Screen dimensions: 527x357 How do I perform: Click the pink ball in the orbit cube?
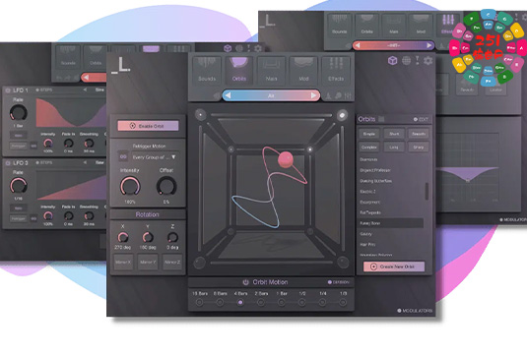[286, 159]
